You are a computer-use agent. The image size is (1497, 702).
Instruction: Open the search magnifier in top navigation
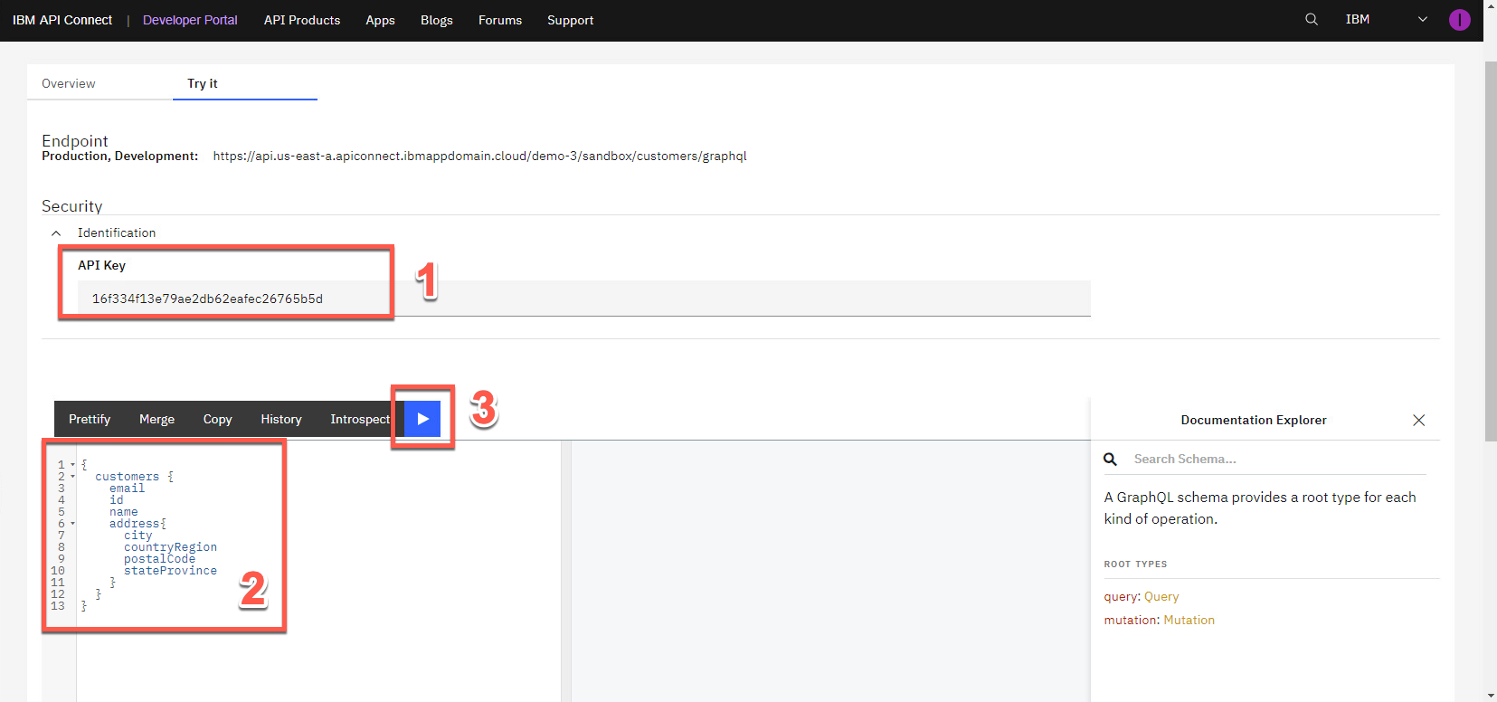click(1311, 19)
